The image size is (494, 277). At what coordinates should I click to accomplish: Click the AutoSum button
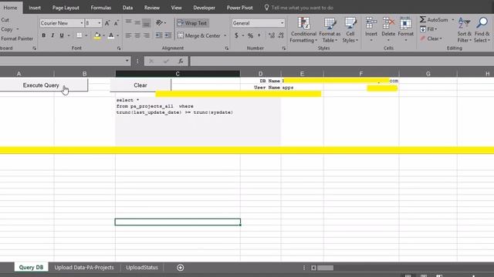coord(434,19)
